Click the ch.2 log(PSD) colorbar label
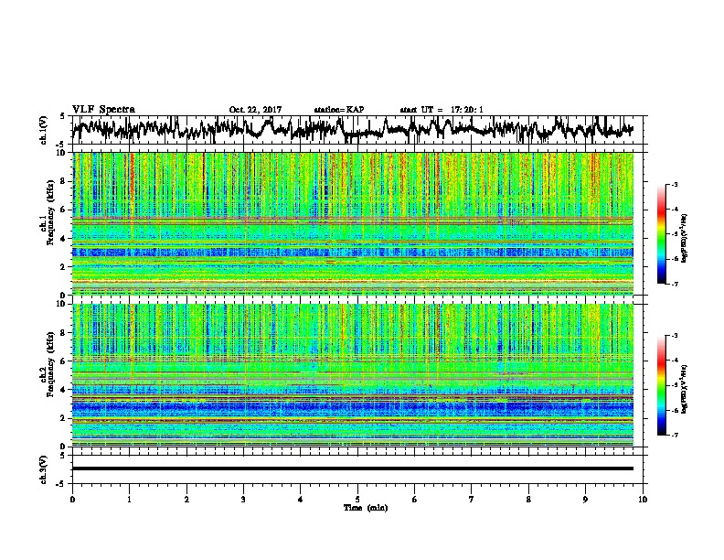 coord(685,388)
